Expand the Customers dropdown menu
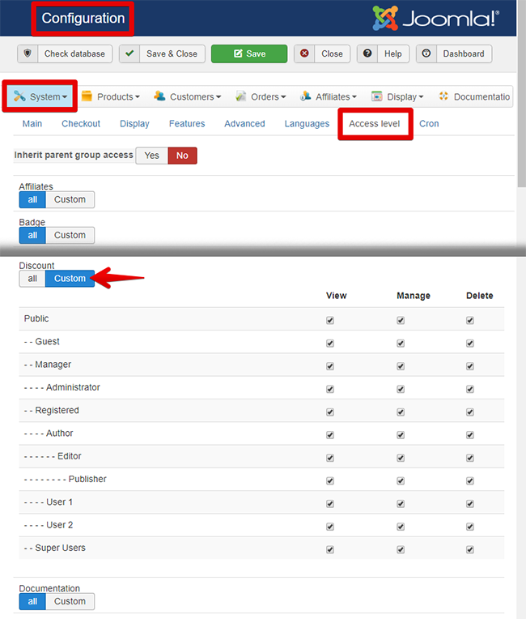 [188, 96]
